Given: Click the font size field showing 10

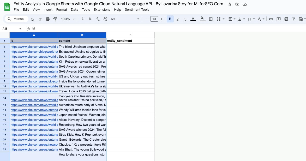Looking at the screenshot, I should point(154,19).
